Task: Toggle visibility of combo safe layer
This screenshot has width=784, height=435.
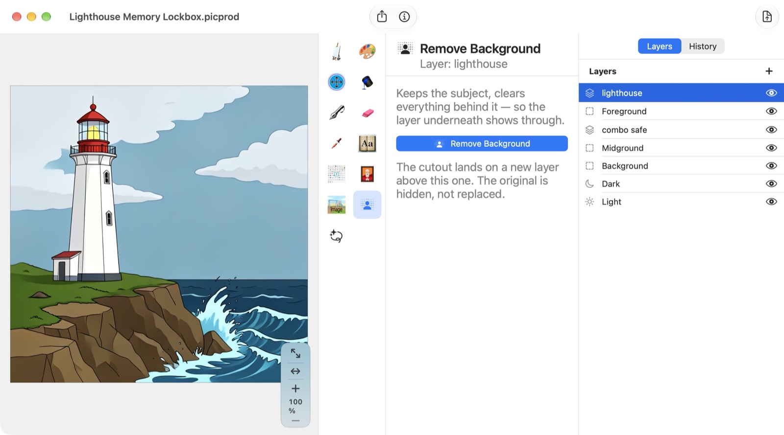Action: click(x=771, y=130)
